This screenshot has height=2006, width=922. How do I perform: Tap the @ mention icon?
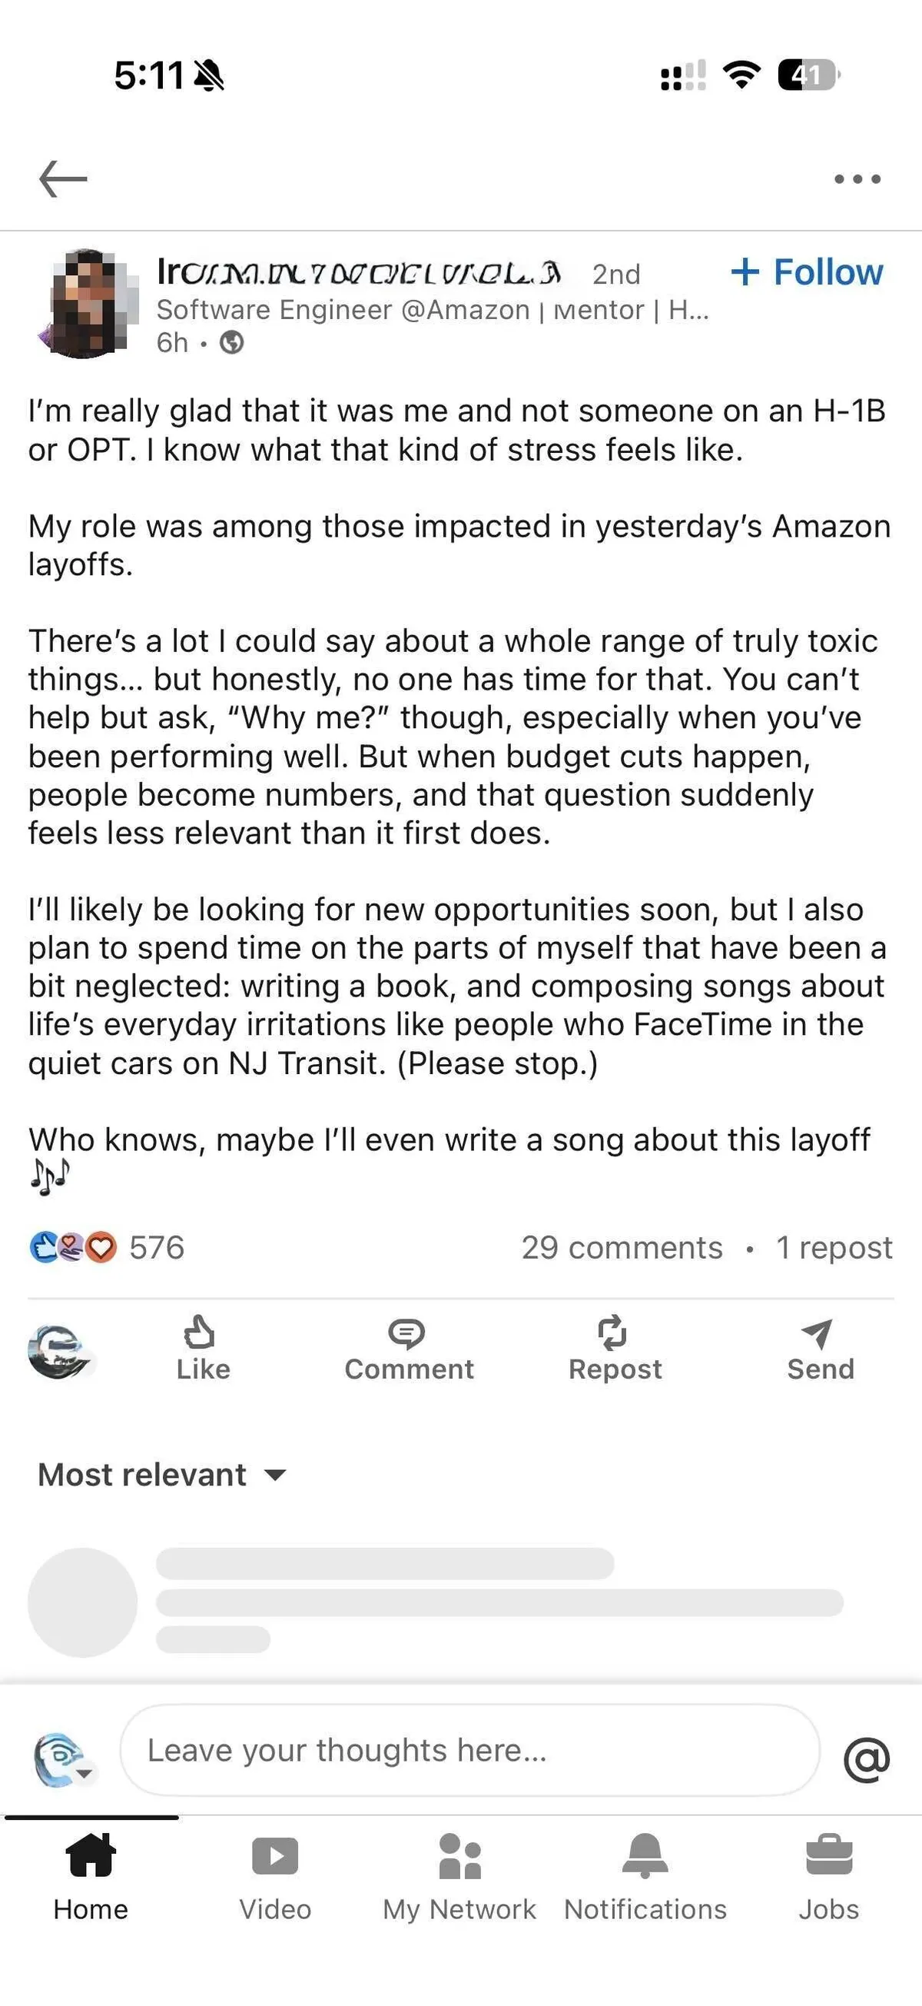click(x=866, y=1759)
